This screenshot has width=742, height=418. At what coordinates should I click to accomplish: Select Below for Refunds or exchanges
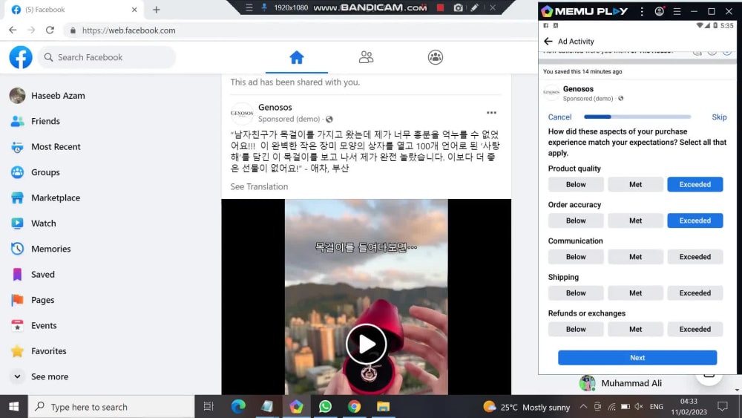[576, 330]
